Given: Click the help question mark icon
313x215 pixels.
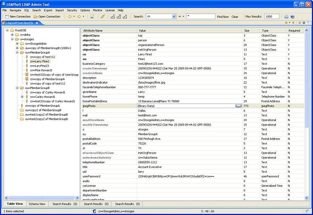Looking at the screenshot, I should tap(293, 17).
